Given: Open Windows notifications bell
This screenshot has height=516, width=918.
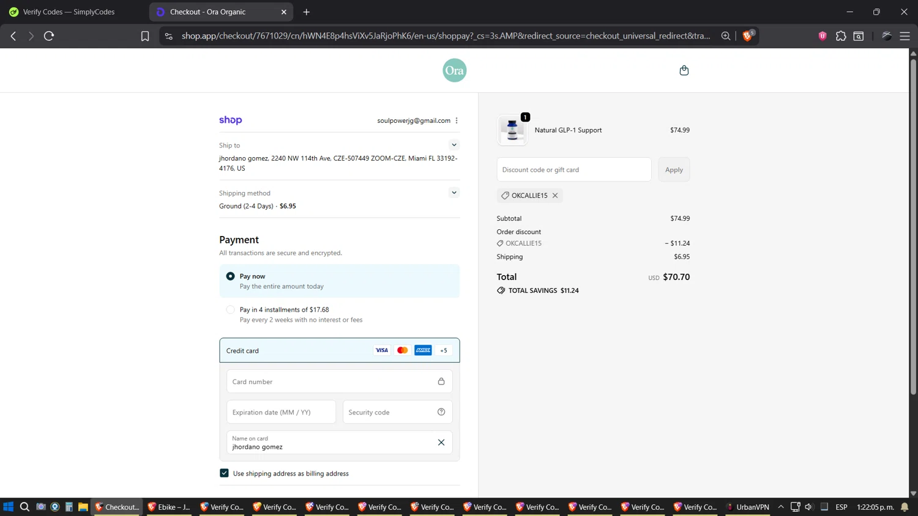Looking at the screenshot, I should tap(905, 507).
